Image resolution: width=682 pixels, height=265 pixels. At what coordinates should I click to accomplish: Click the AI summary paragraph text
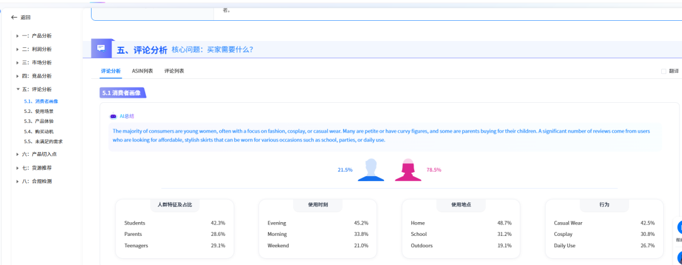click(x=382, y=136)
